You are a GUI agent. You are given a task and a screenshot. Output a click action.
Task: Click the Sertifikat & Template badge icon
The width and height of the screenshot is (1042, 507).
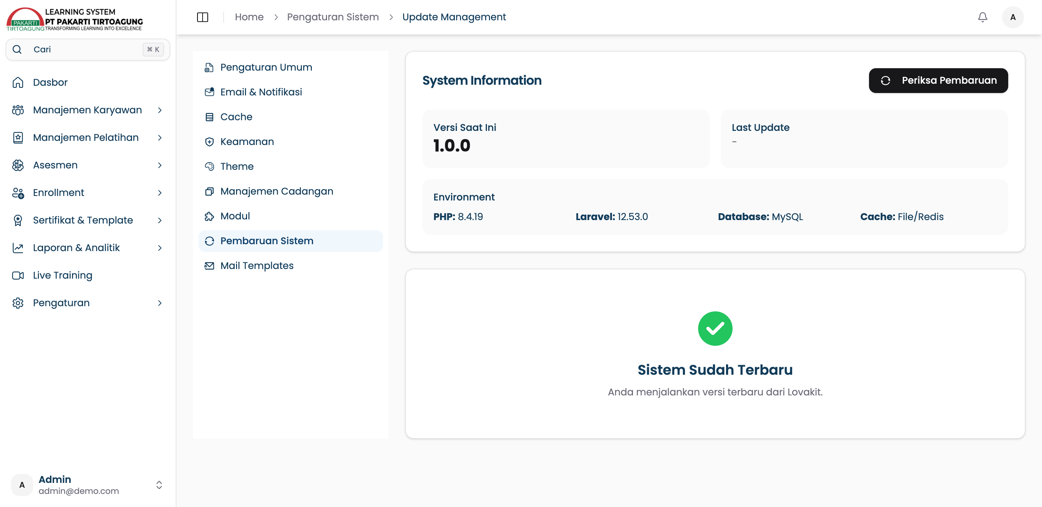(x=18, y=220)
